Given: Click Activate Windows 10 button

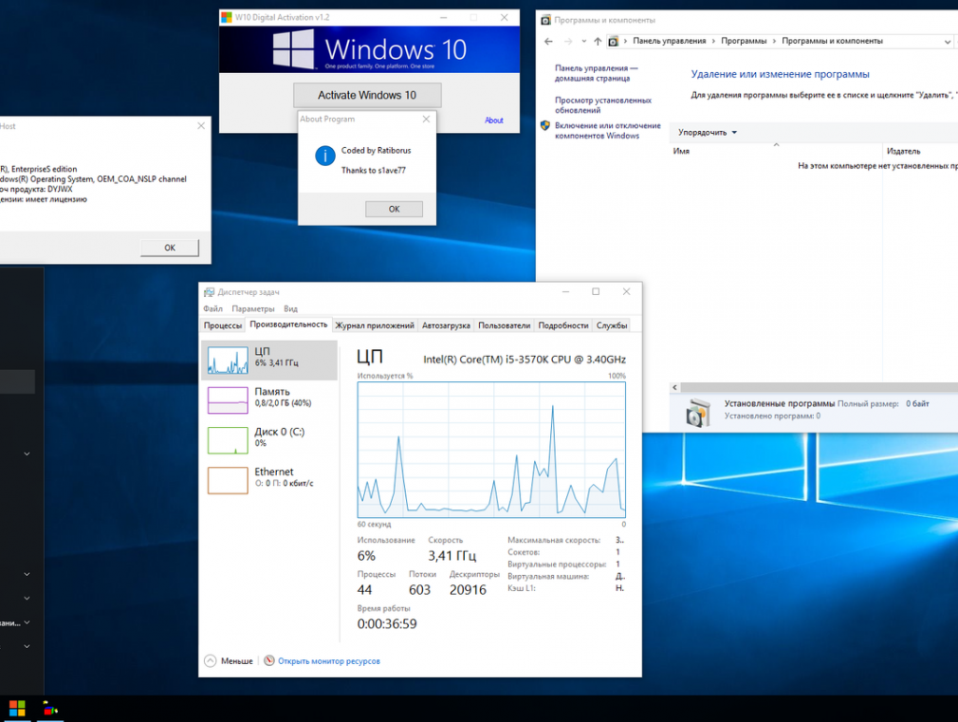Looking at the screenshot, I should 366,96.
